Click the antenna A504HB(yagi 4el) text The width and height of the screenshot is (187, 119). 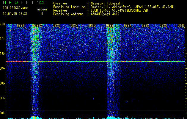(x=105, y=14)
